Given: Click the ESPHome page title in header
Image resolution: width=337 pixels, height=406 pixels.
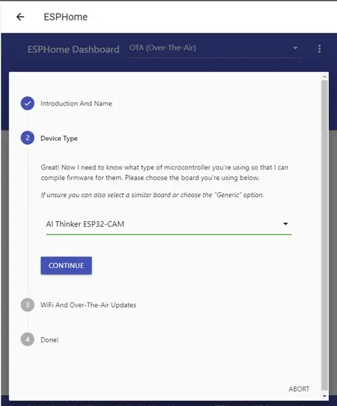Looking at the screenshot, I should click(x=66, y=17).
